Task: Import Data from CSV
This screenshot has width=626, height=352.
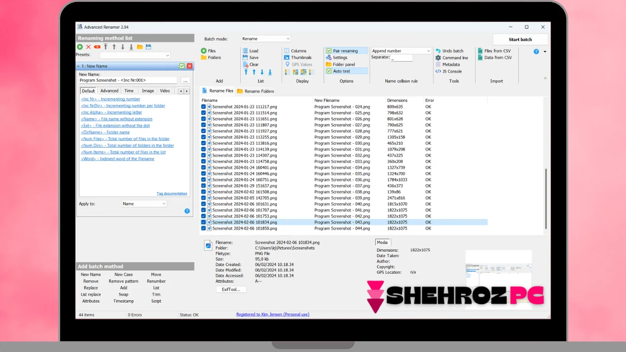Action: [x=494, y=58]
